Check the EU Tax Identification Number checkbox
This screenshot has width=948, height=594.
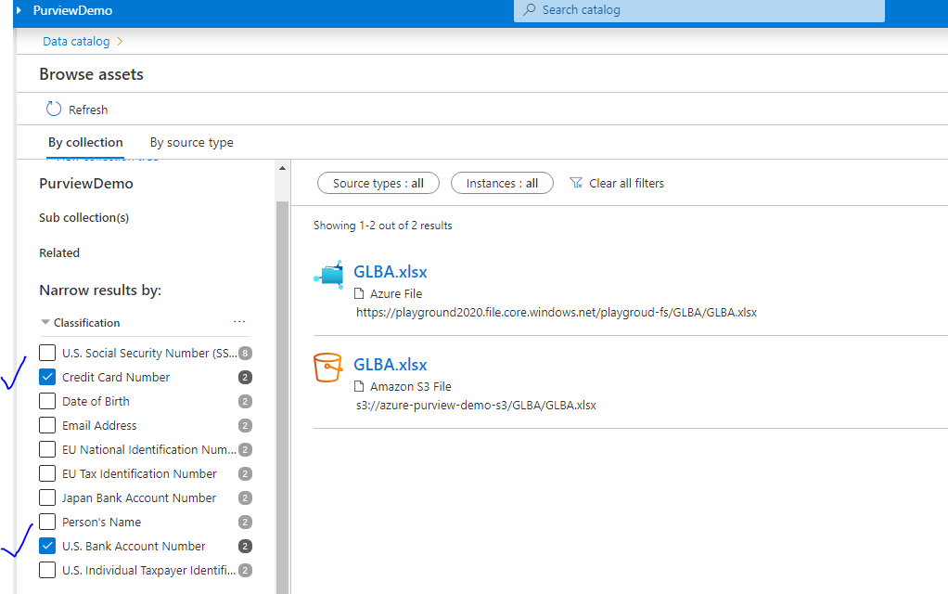tap(47, 473)
